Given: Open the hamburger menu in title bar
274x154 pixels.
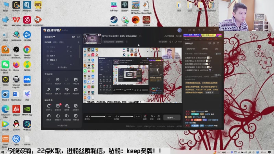Looking at the screenshot, I should pyautogui.click(x=203, y=30).
